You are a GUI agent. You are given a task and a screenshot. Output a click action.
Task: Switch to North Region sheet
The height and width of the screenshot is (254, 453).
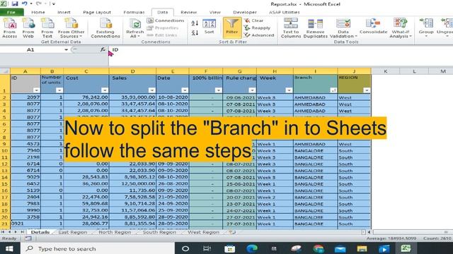(x=115, y=232)
